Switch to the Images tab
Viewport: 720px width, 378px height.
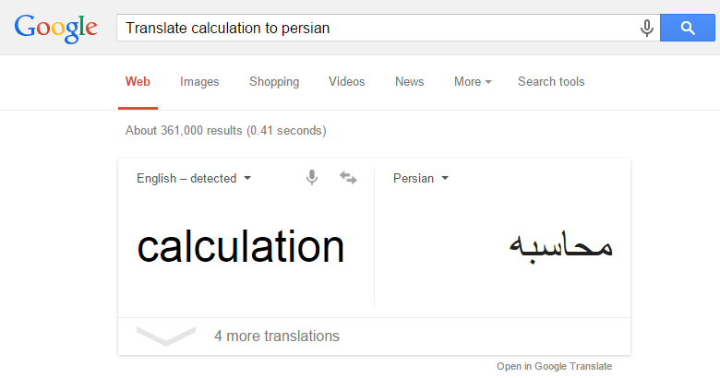[x=199, y=82]
